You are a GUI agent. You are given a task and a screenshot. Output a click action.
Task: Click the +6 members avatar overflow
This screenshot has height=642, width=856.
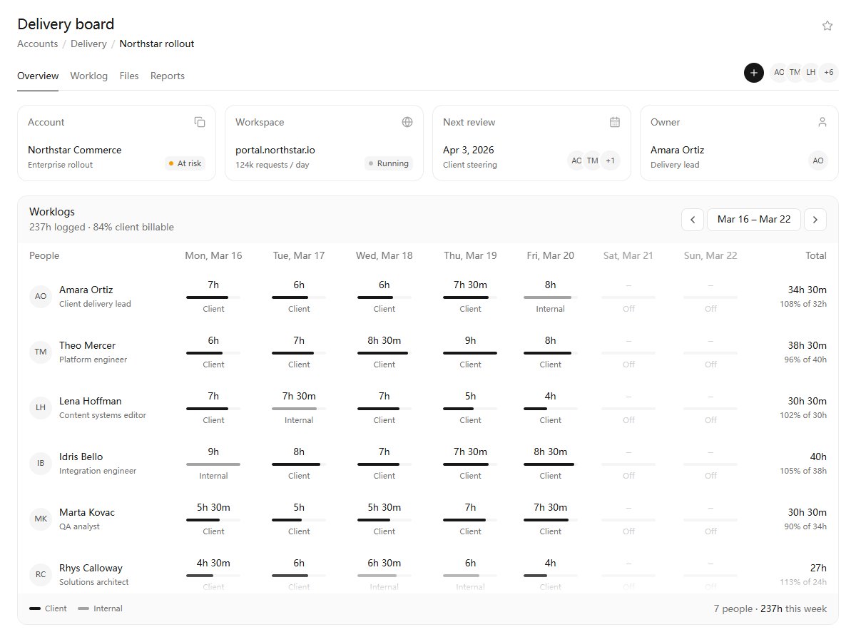point(828,72)
